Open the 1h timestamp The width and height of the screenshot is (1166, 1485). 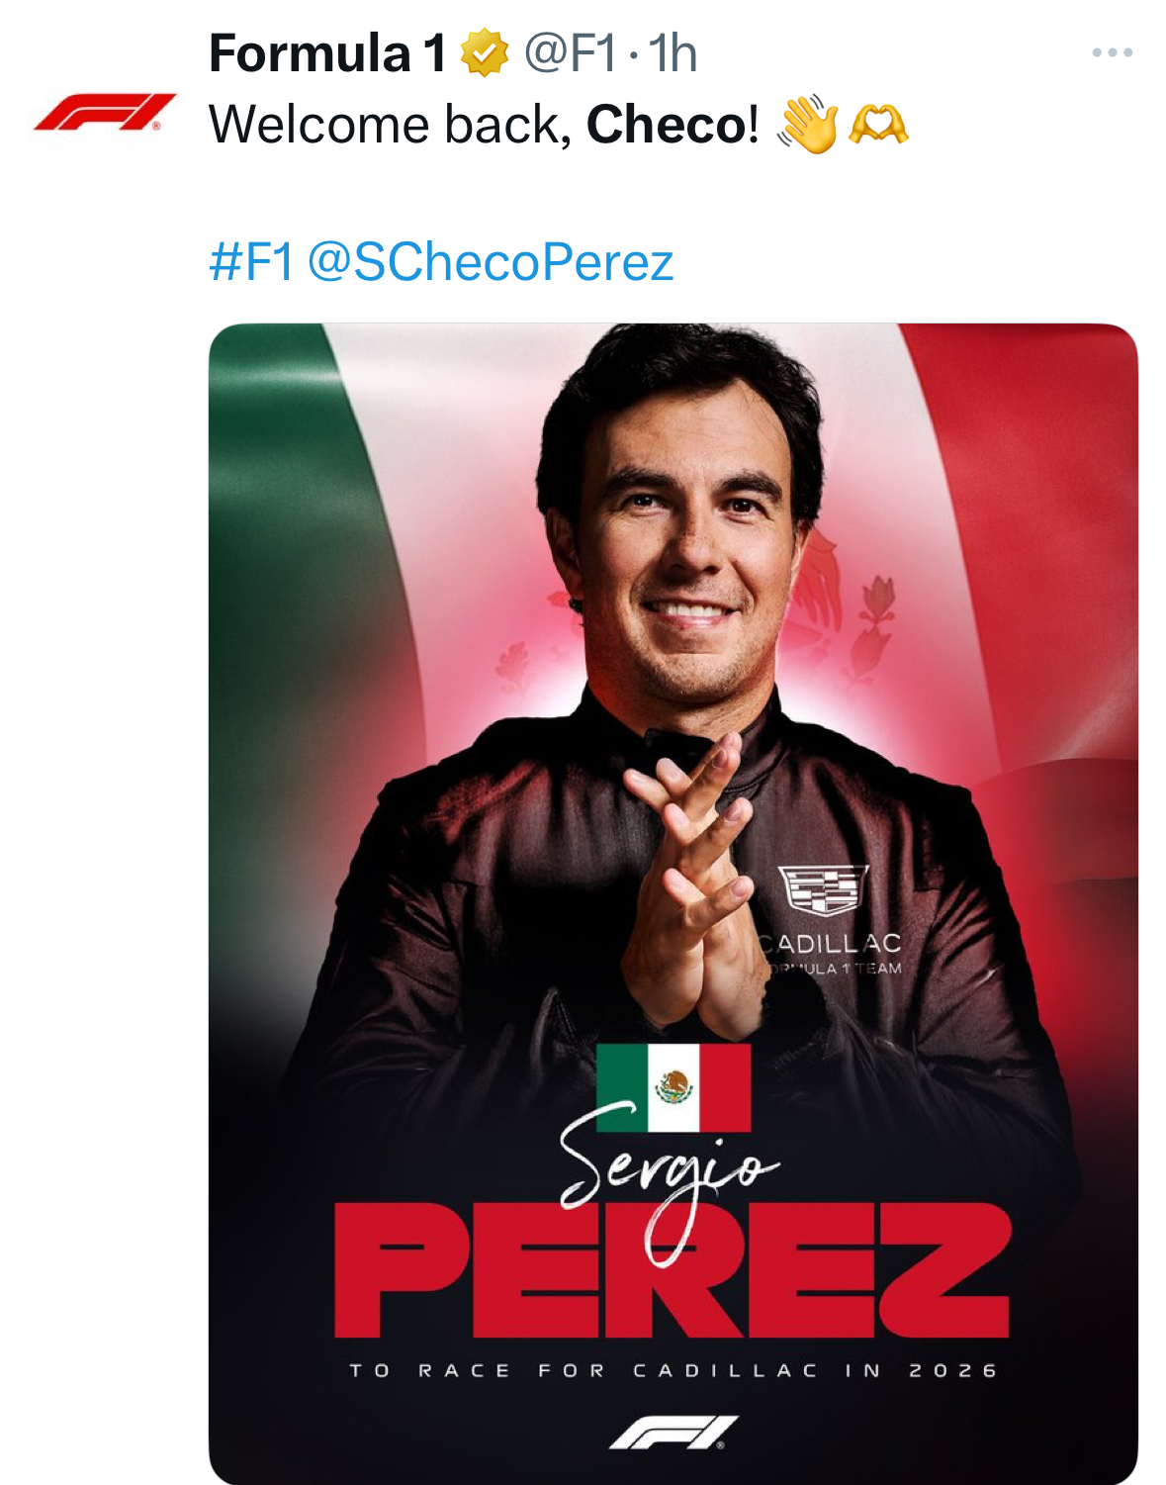coord(673,53)
